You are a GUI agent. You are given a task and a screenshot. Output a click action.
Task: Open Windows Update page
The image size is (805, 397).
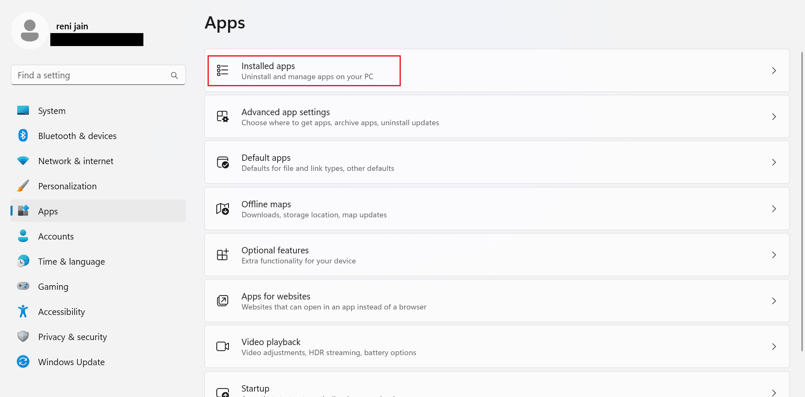pos(99,362)
